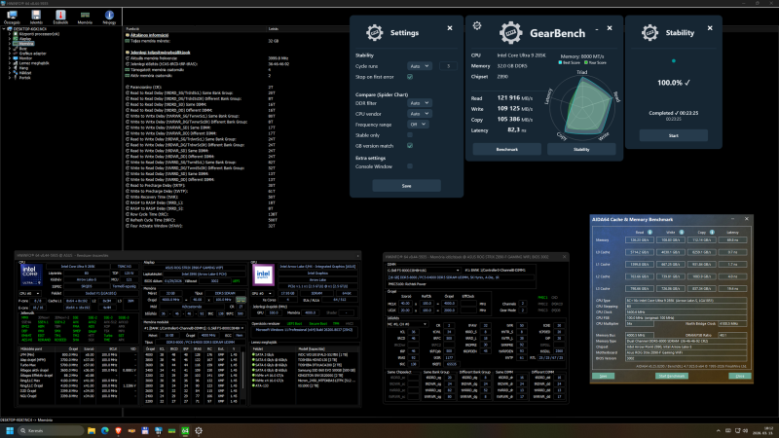Click the Close button in AIDA64 benchmark

[x=740, y=376]
